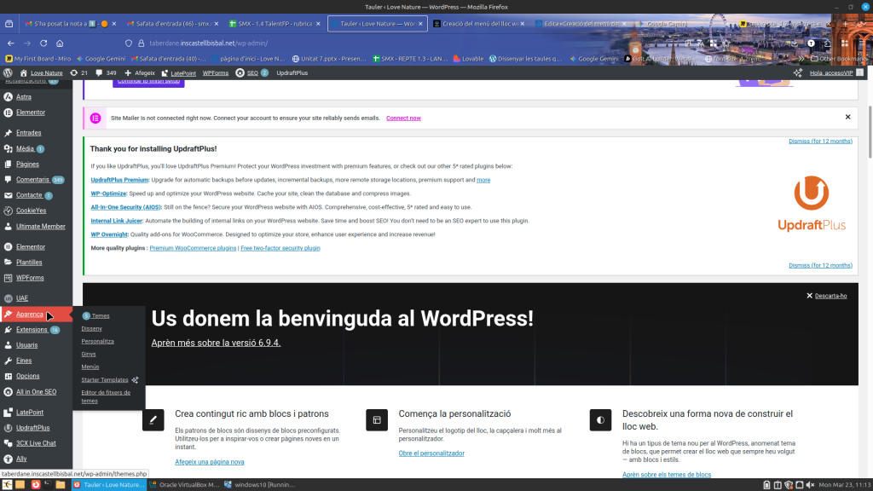Open the Hola, accesoVIP account menu

(x=830, y=73)
